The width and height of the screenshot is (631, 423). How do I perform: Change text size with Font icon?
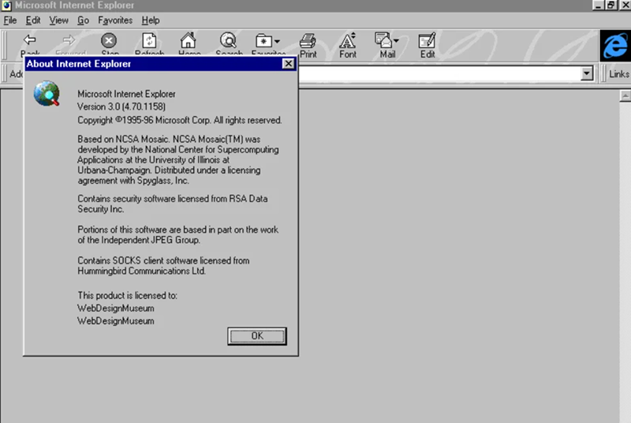click(348, 41)
